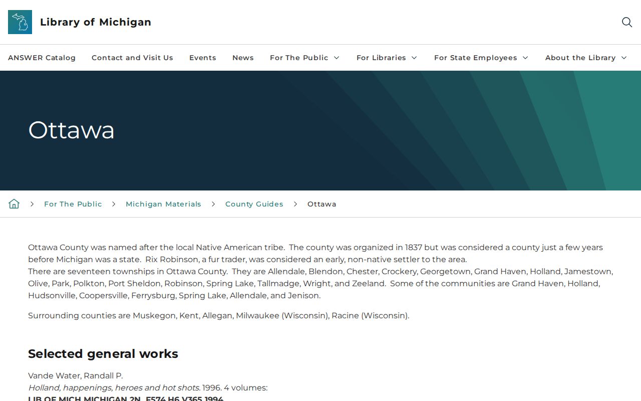
Task: Open the County Guides breadcrumb link
Action: tap(254, 204)
